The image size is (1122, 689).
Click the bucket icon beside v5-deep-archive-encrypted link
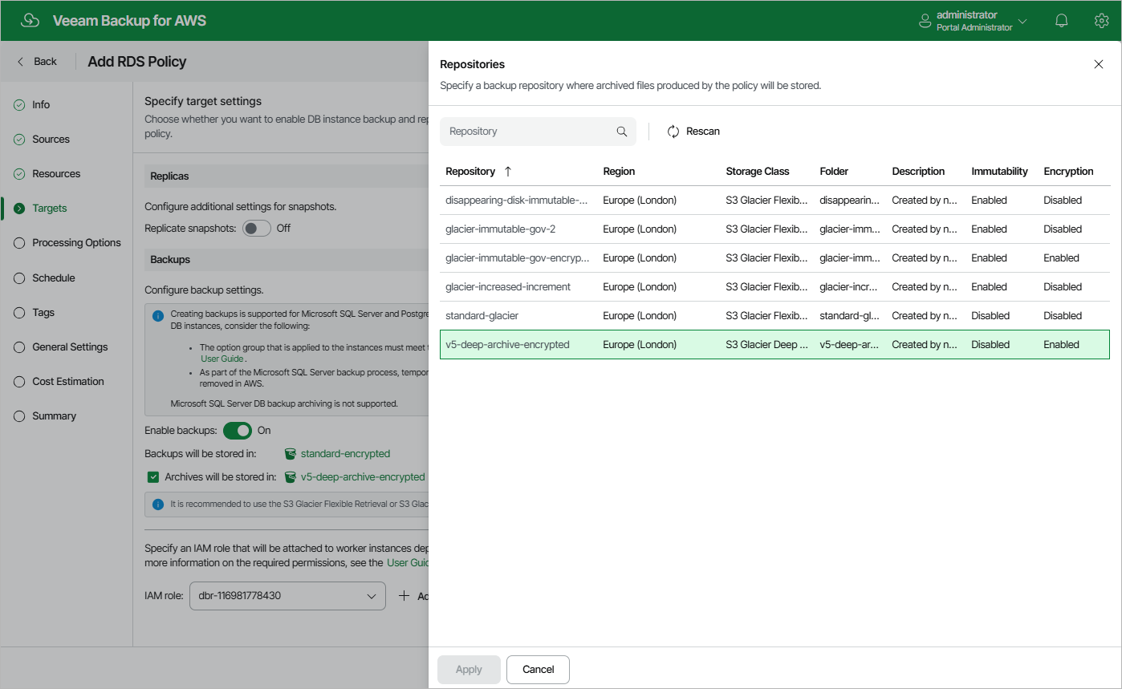pos(291,476)
